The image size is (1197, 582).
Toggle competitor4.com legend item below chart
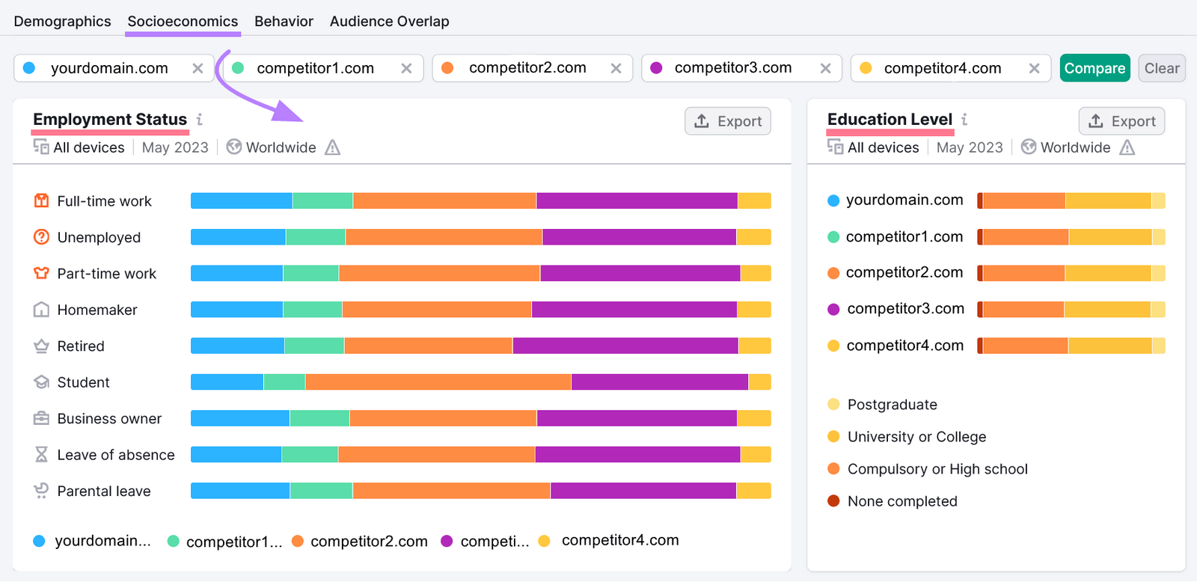click(x=609, y=541)
